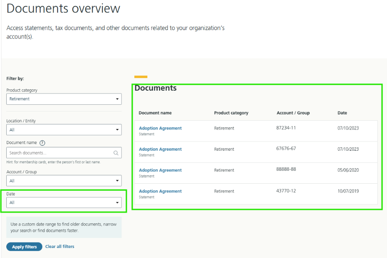Screen dimensions: 387x258
Task: Click the Apply filters button
Action: (x=24, y=247)
